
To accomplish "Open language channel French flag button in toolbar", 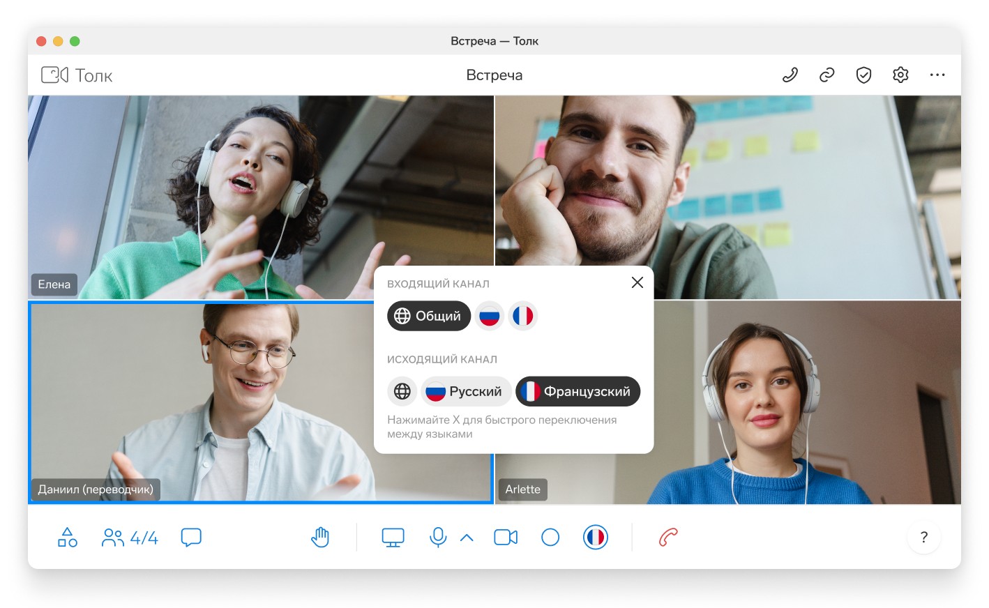I will pyautogui.click(x=596, y=538).
